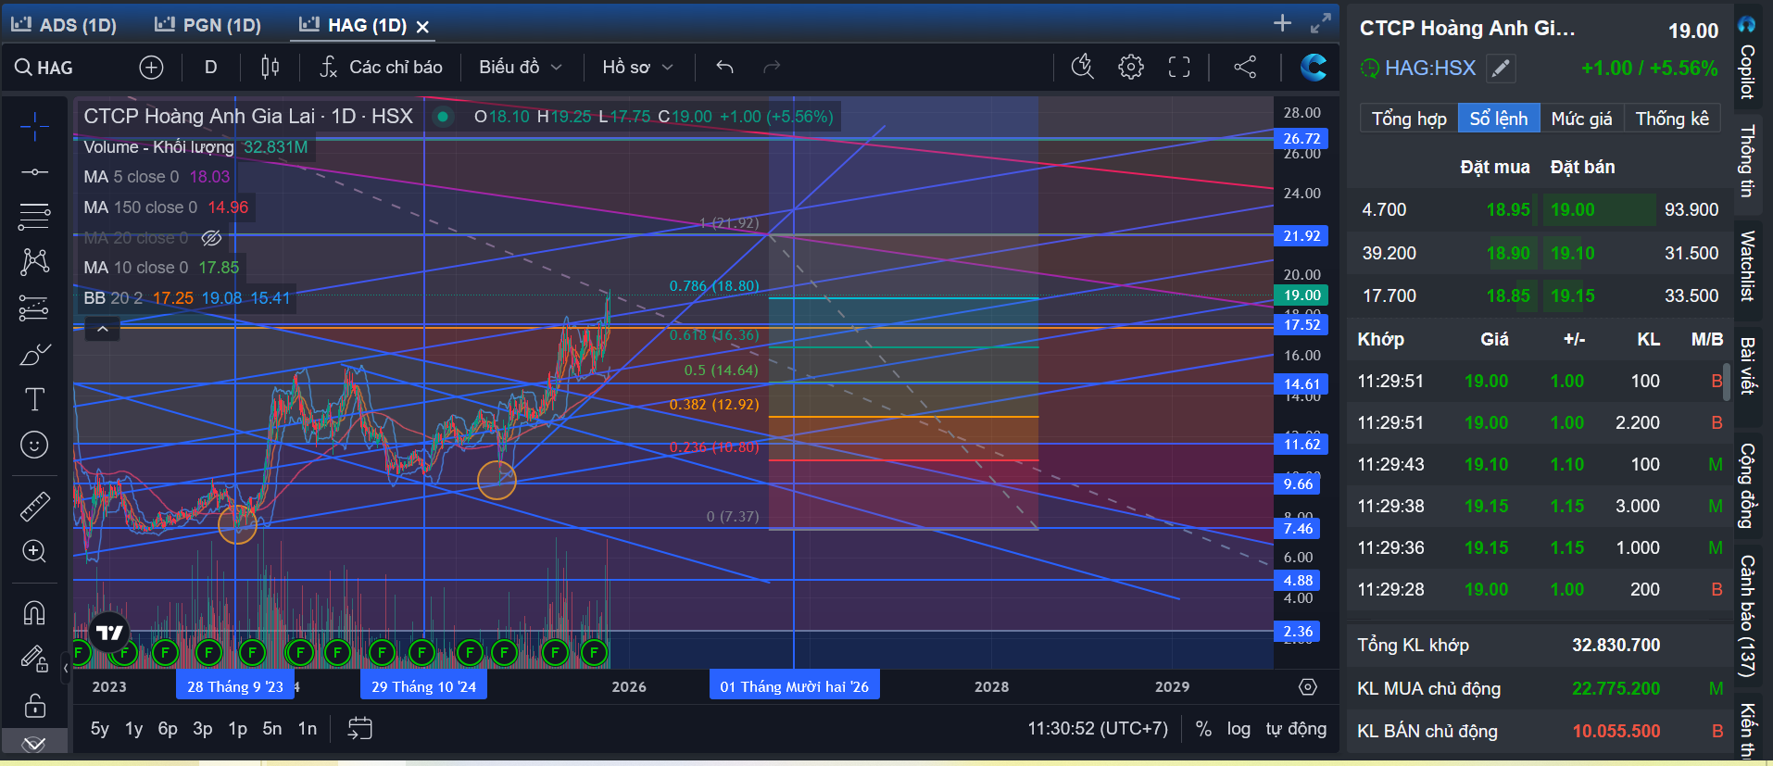The image size is (1773, 766).
Task: Pick the trend line drawing tool
Action: pos(34,172)
